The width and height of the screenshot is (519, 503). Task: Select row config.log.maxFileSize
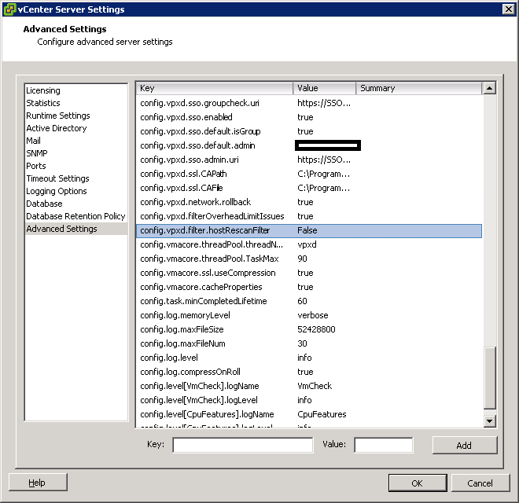click(x=309, y=329)
